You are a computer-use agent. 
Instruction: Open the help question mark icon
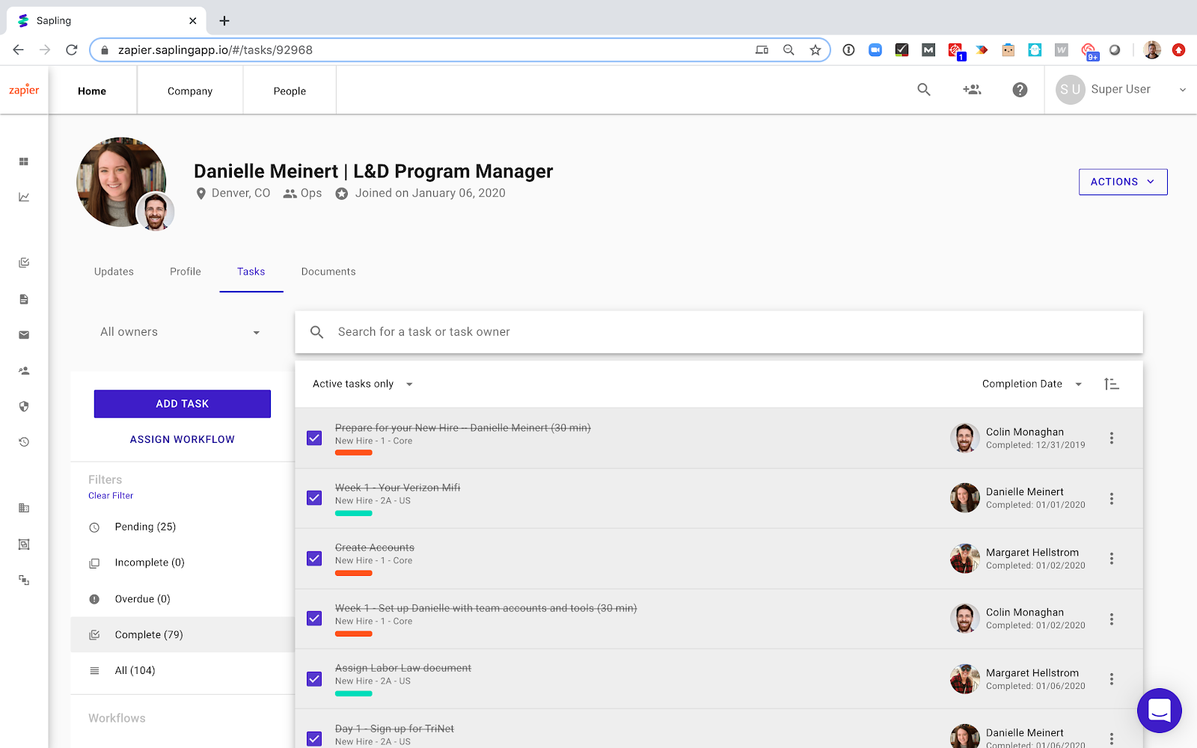click(1020, 90)
